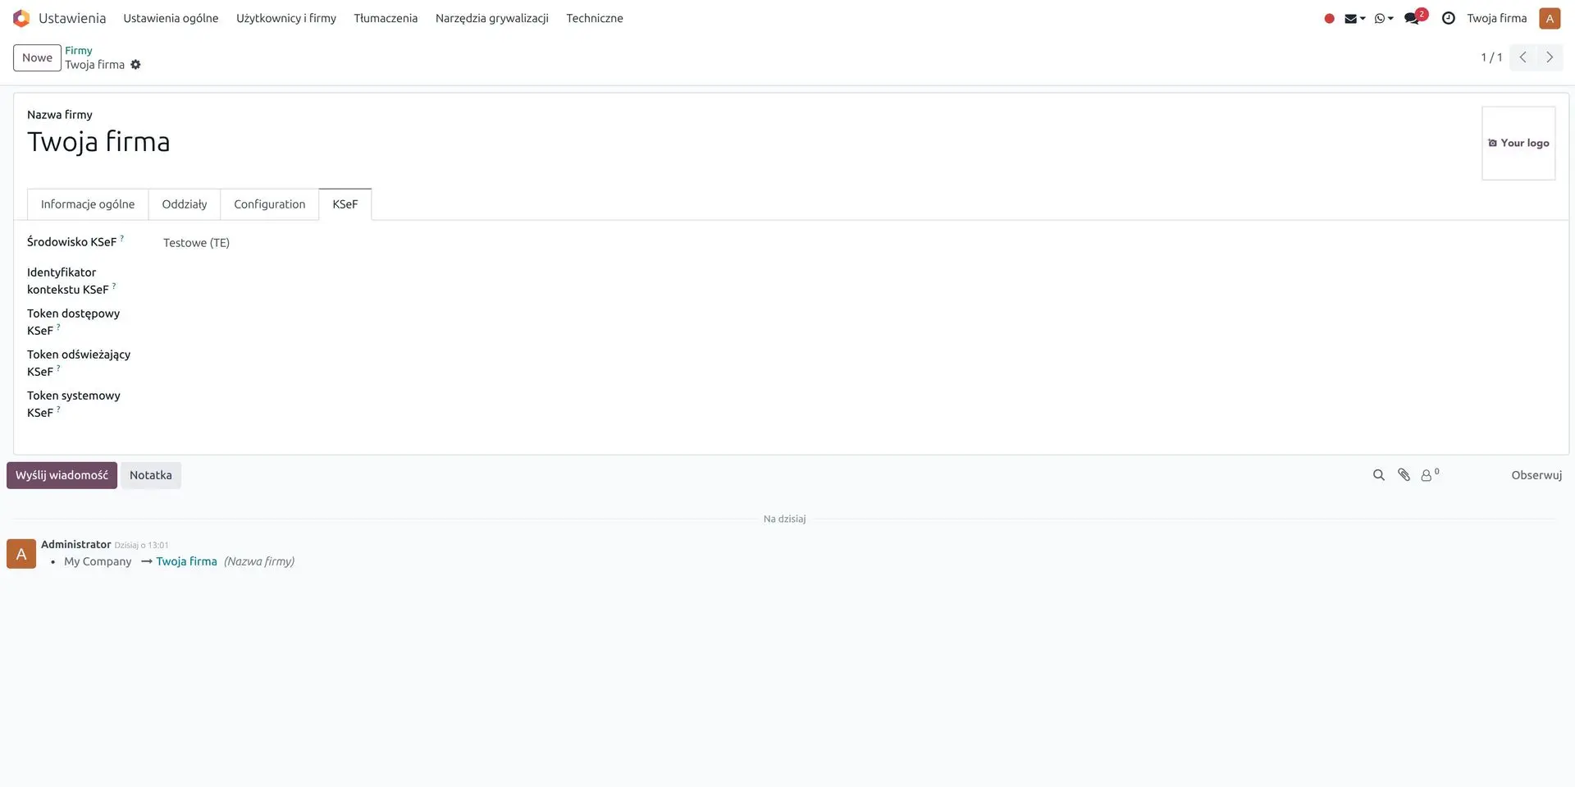The image size is (1575, 787).
Task: Click the Administrator avatar in the chatter
Action: tap(21, 554)
